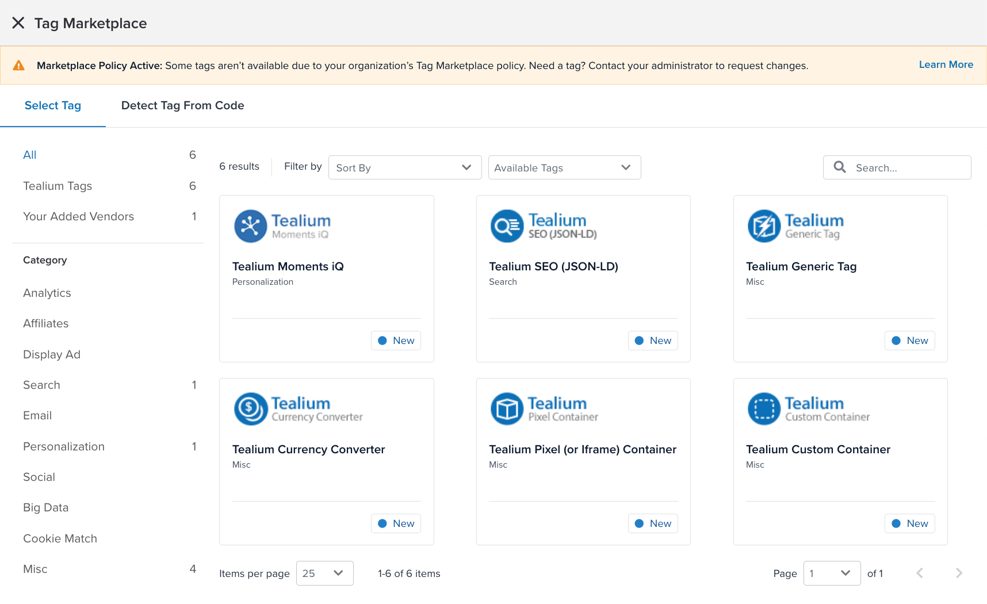Click inside the Search field

point(897,167)
